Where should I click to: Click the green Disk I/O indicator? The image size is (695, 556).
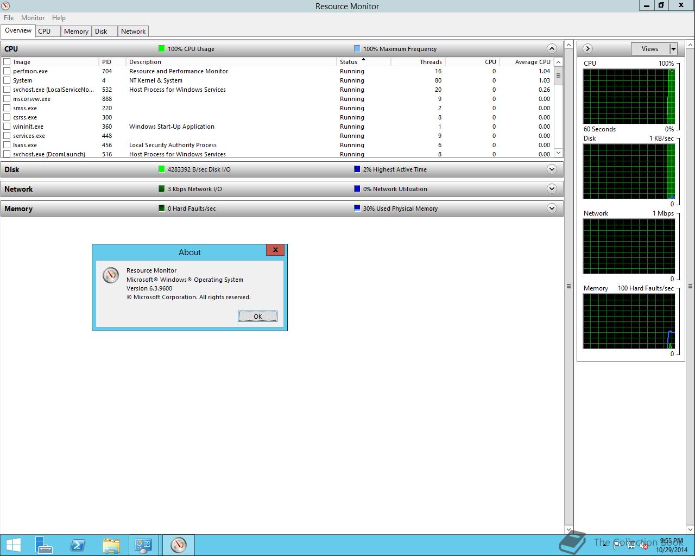(161, 169)
